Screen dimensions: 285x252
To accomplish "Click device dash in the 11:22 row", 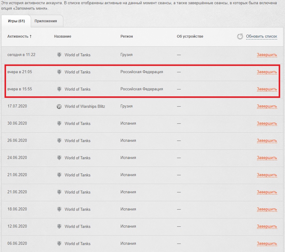I will [179, 55].
